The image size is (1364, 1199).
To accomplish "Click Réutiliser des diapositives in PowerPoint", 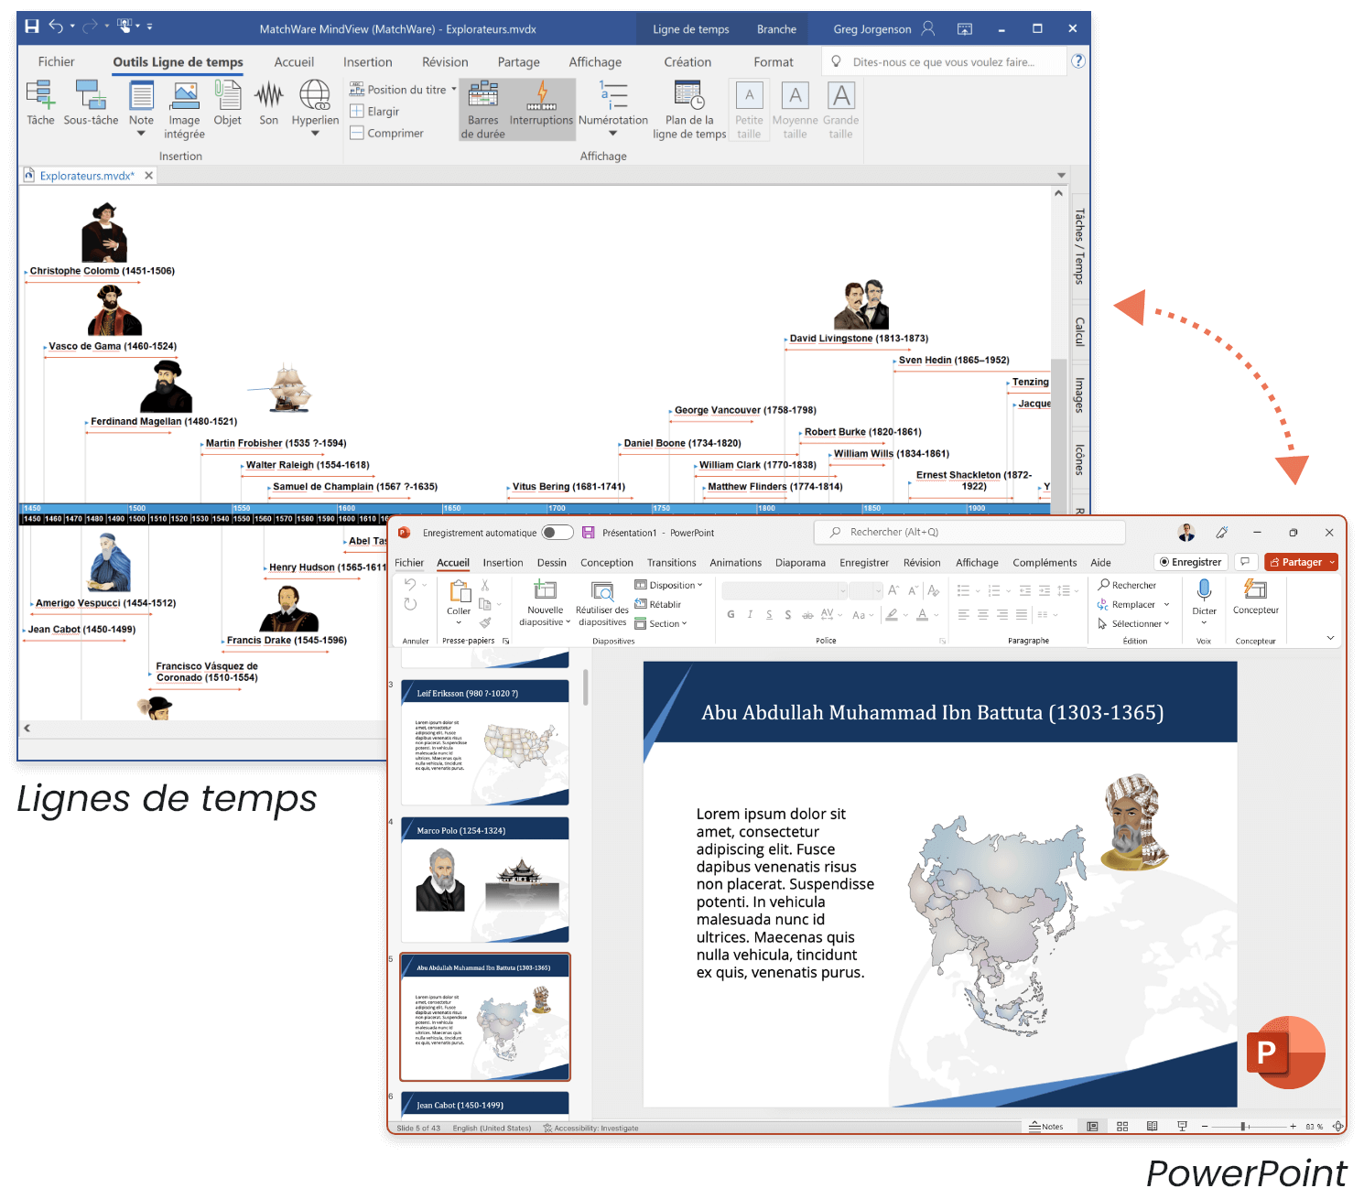I will [x=602, y=603].
